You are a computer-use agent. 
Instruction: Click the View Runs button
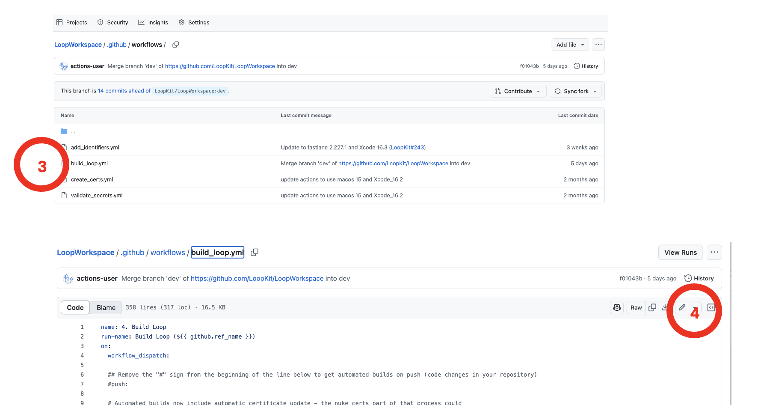(x=680, y=252)
